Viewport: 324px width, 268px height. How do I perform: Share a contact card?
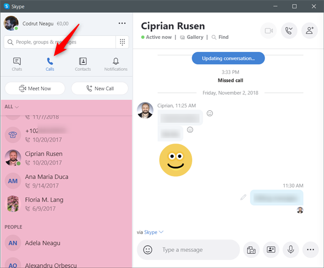[271, 250]
